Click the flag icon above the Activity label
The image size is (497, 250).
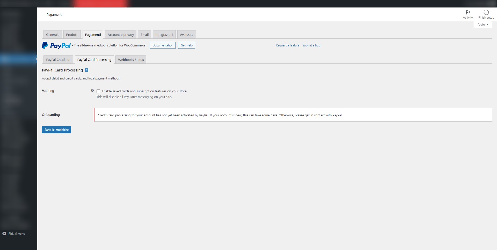coord(468,12)
